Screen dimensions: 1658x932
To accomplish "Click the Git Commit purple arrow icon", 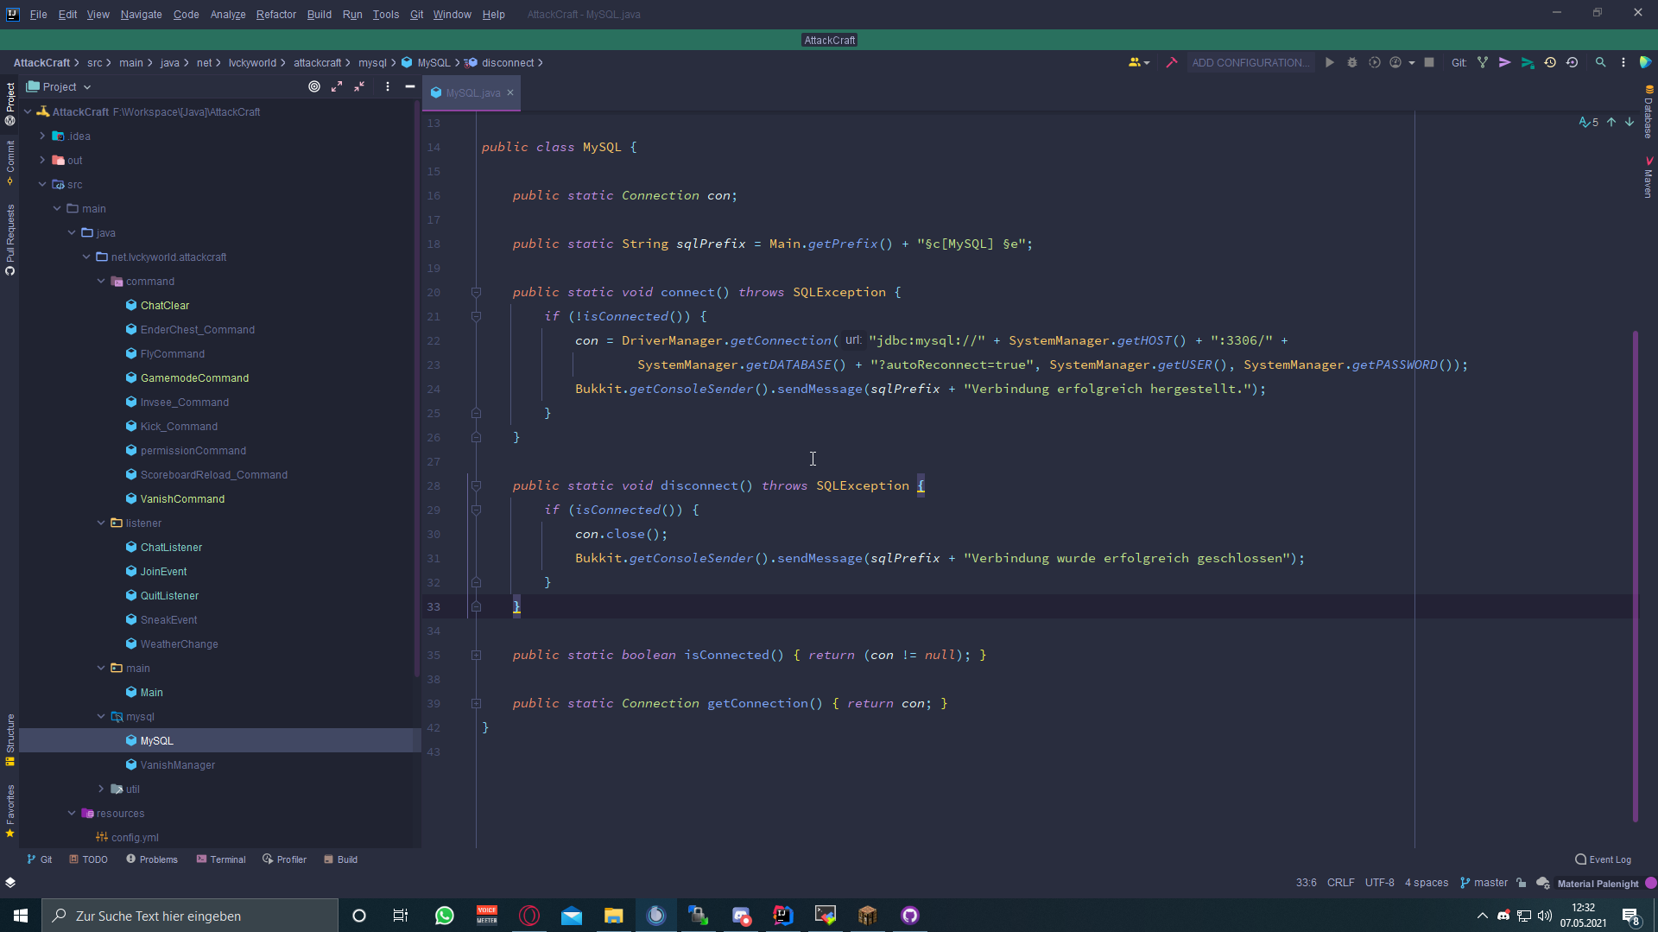I will pos(1505,62).
